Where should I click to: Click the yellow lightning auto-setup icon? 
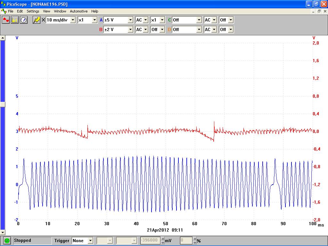(x=37, y=20)
